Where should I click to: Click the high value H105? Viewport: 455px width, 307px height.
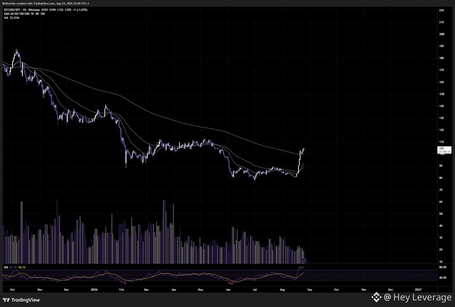[53, 9]
